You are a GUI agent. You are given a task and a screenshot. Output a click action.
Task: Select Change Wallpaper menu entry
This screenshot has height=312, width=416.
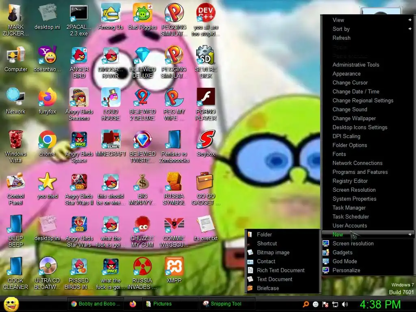[x=367, y=118]
